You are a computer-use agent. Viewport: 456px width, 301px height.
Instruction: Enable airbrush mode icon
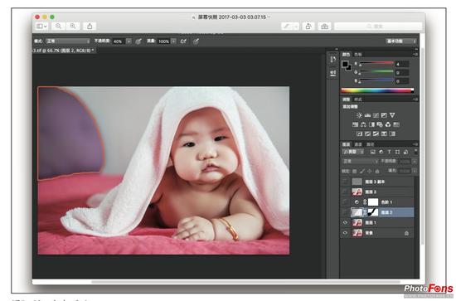(x=183, y=41)
